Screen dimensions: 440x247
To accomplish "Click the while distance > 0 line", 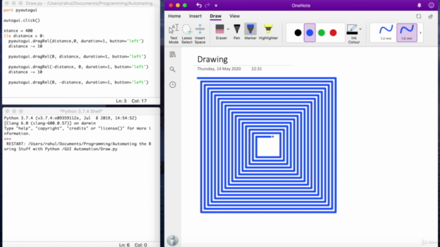I will coord(24,36).
